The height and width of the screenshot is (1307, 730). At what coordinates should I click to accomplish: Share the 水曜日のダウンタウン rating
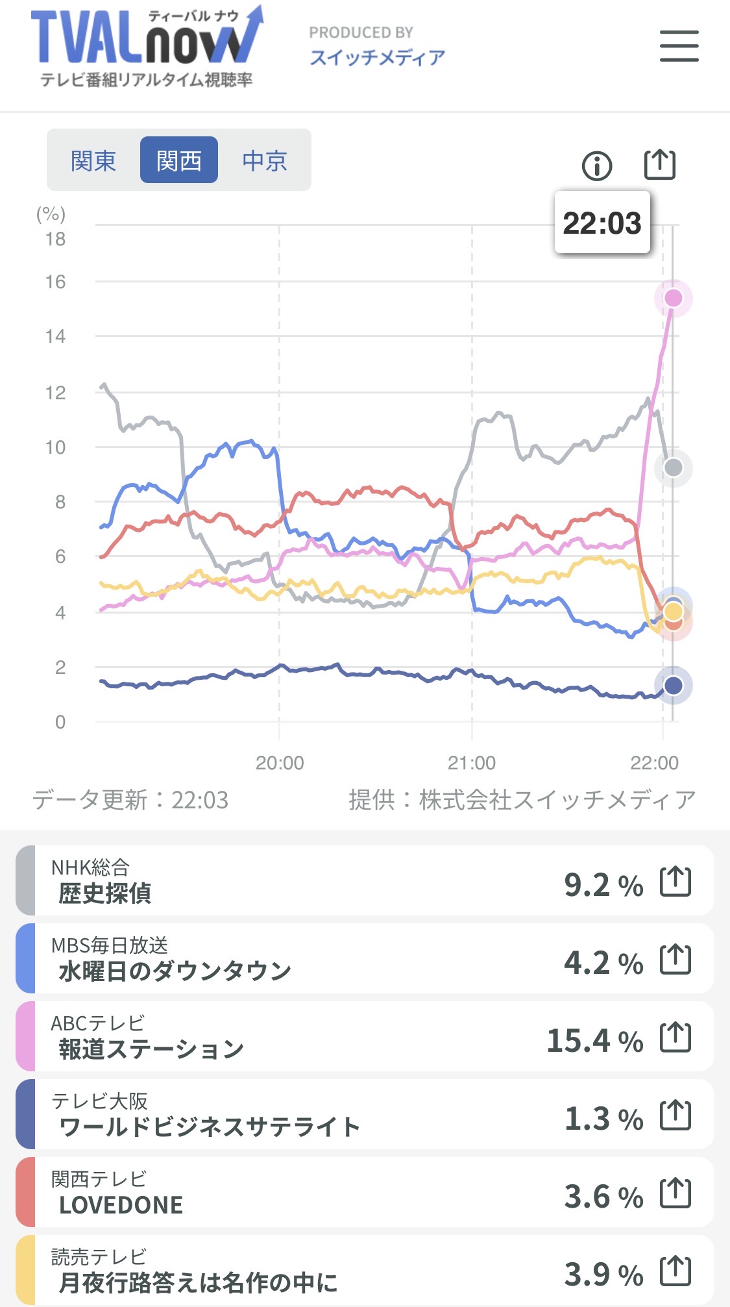tap(675, 960)
